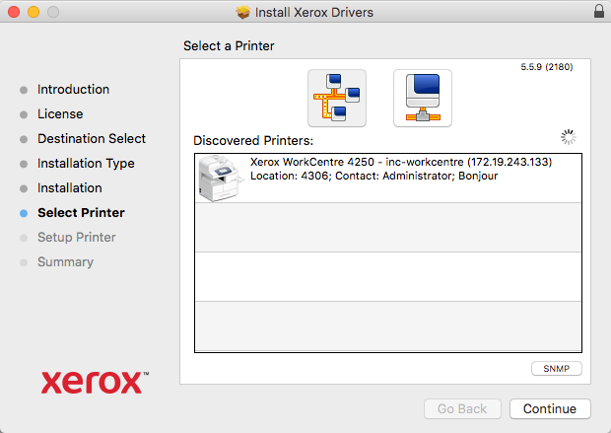Click the searching spinner indicator
Image resolution: width=611 pixels, height=433 pixels.
(569, 137)
